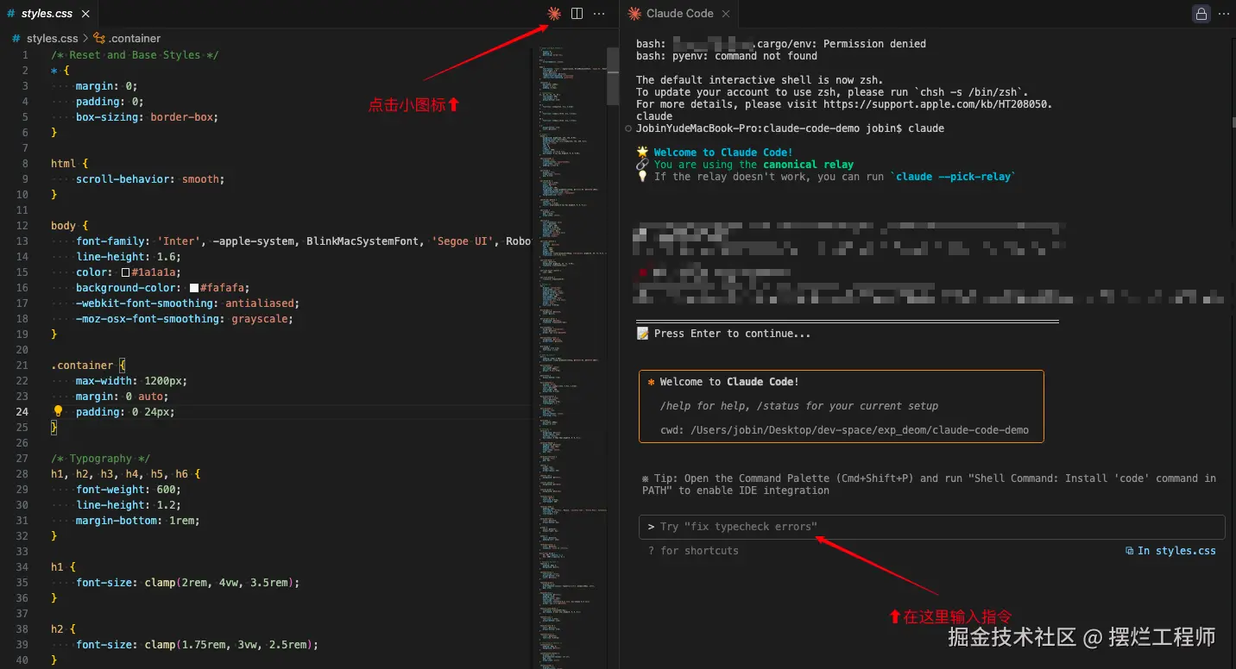
Task: Click the '/* Typography */' comment
Action: 100,459
